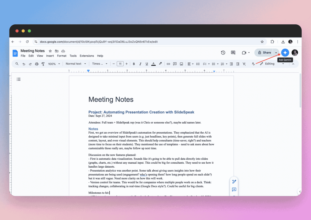The width and height of the screenshot is (311, 220).
Task: Collapse the toolbar menus chevron
Action: 293,64
